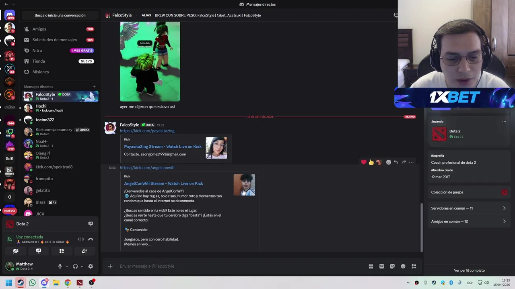Reply to the message with reply arrow

click(x=396, y=162)
